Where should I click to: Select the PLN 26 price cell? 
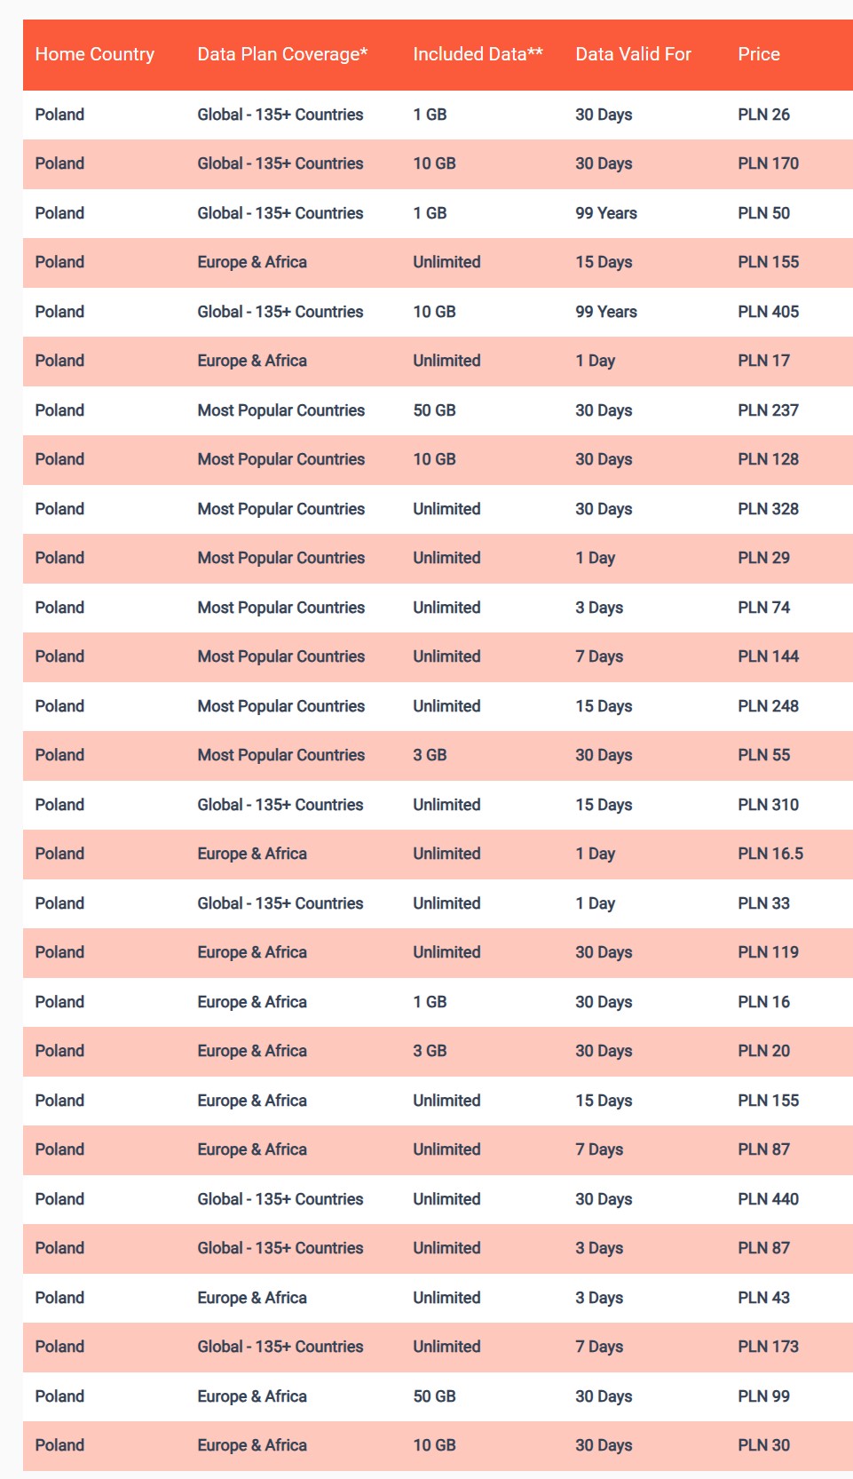click(x=763, y=115)
